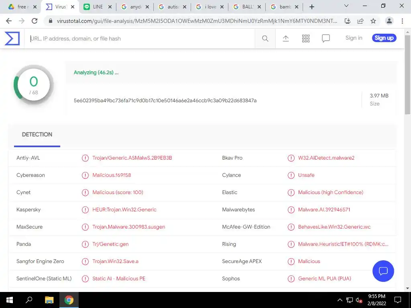Screen dimensions: 411x308
Task: Click the page vertical scrollbar thumb
Action: click(408, 75)
